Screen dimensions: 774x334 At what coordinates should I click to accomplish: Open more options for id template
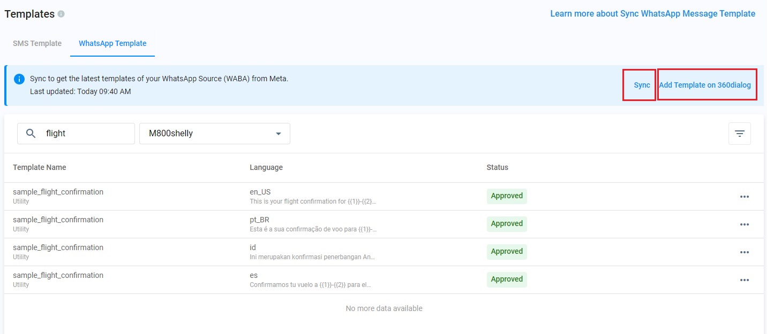pos(744,252)
